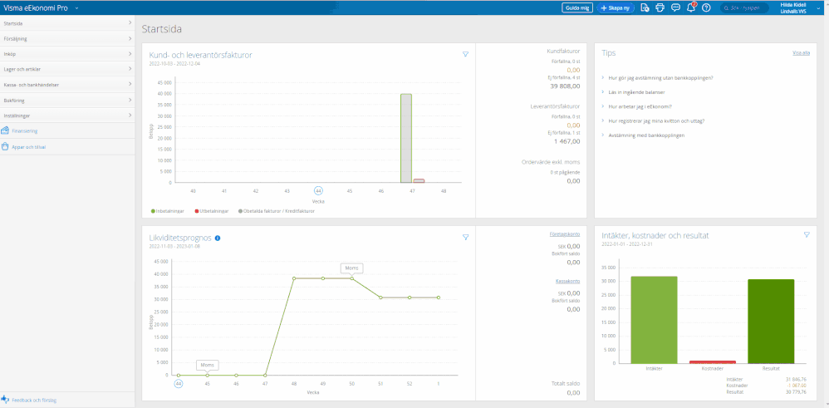Open filter for Intäkter, kostnader och resultat

(807, 235)
